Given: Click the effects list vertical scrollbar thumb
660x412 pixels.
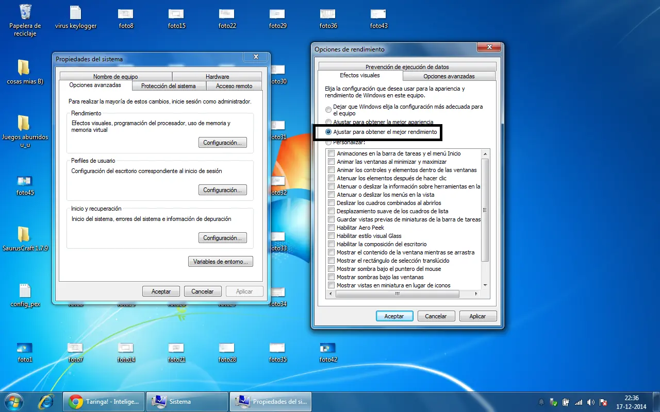Looking at the screenshot, I should (x=485, y=210).
